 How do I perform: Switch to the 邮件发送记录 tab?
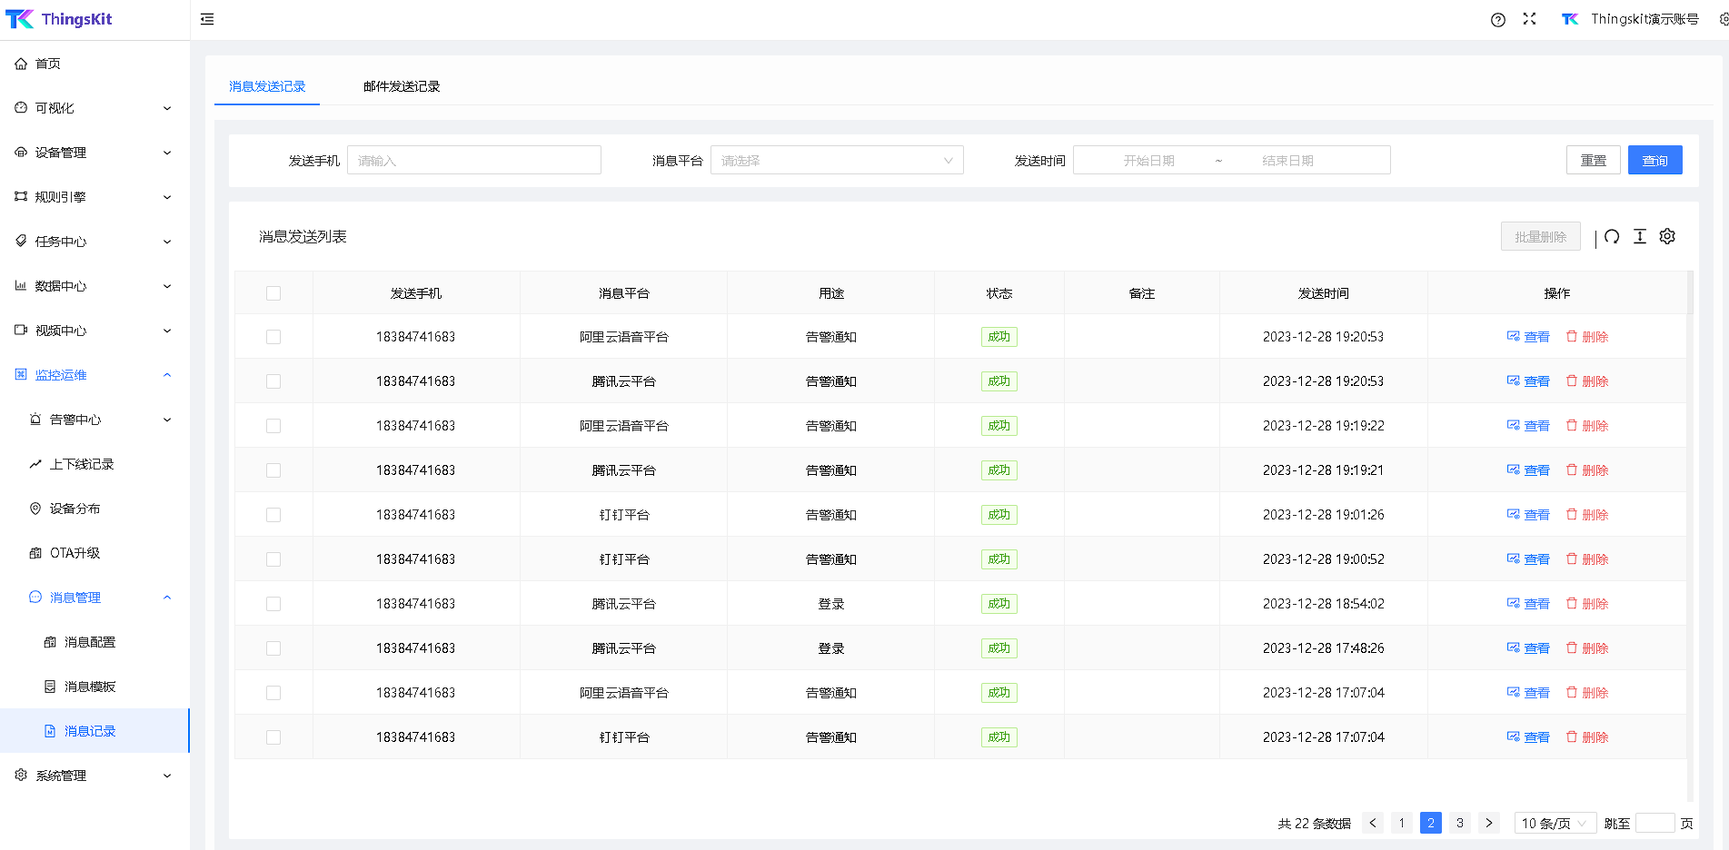pyautogui.click(x=402, y=86)
